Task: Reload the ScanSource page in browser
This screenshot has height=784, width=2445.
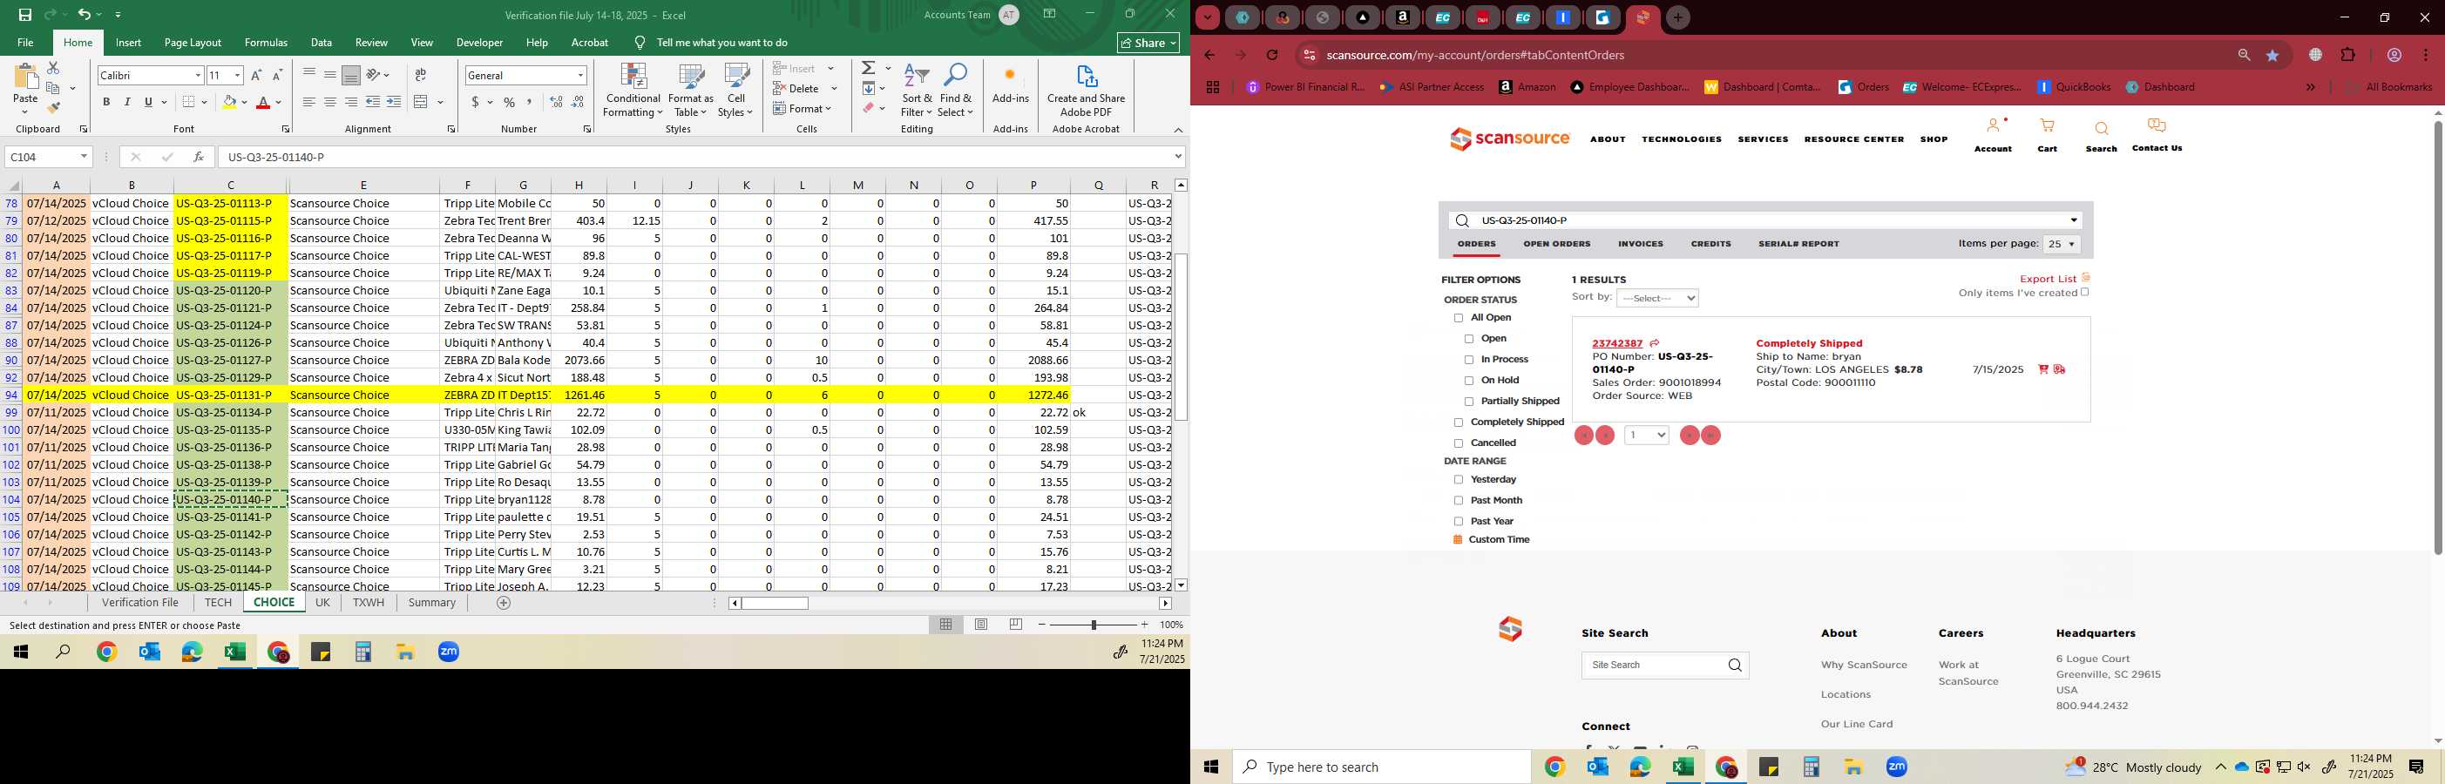Action: [1273, 55]
